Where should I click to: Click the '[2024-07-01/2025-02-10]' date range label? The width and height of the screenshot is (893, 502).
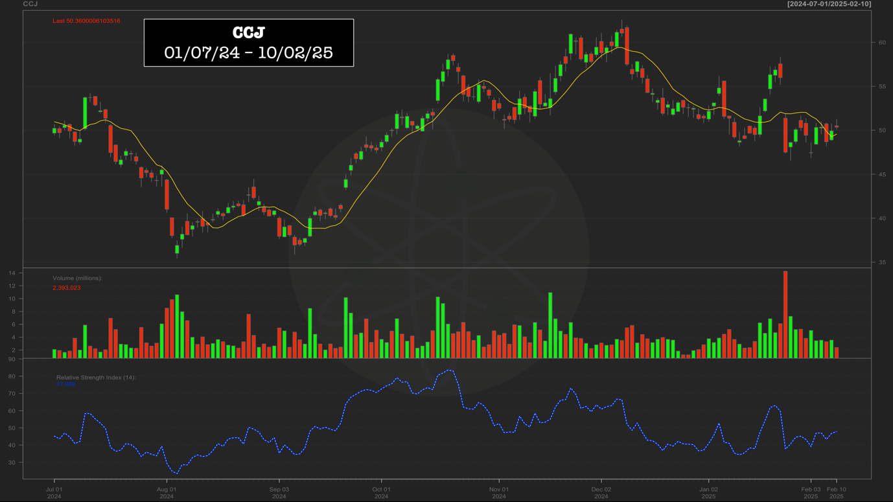pyautogui.click(x=829, y=4)
